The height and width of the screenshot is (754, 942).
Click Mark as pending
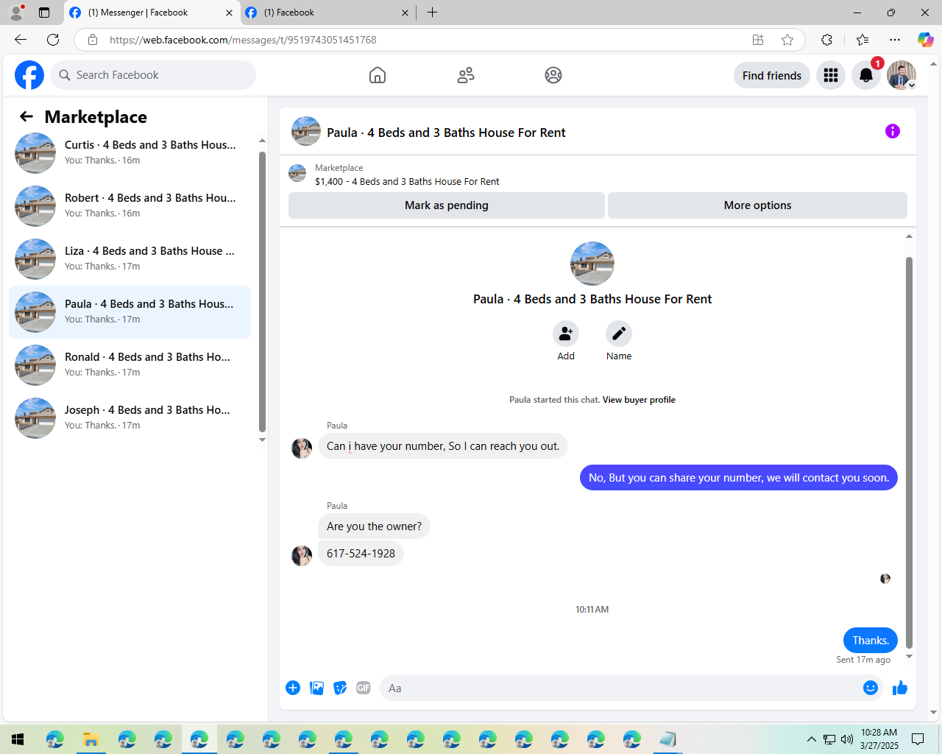click(447, 205)
